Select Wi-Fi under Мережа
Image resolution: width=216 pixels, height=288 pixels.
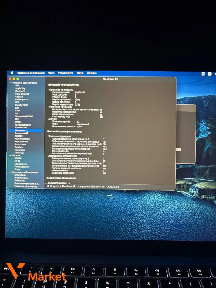[x=17, y=161]
